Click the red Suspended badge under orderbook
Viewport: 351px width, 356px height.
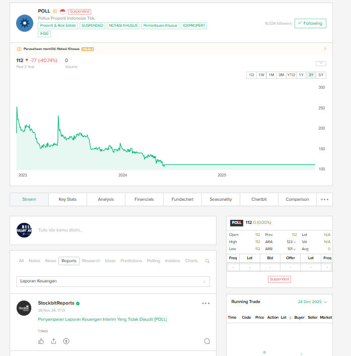pyautogui.click(x=279, y=279)
